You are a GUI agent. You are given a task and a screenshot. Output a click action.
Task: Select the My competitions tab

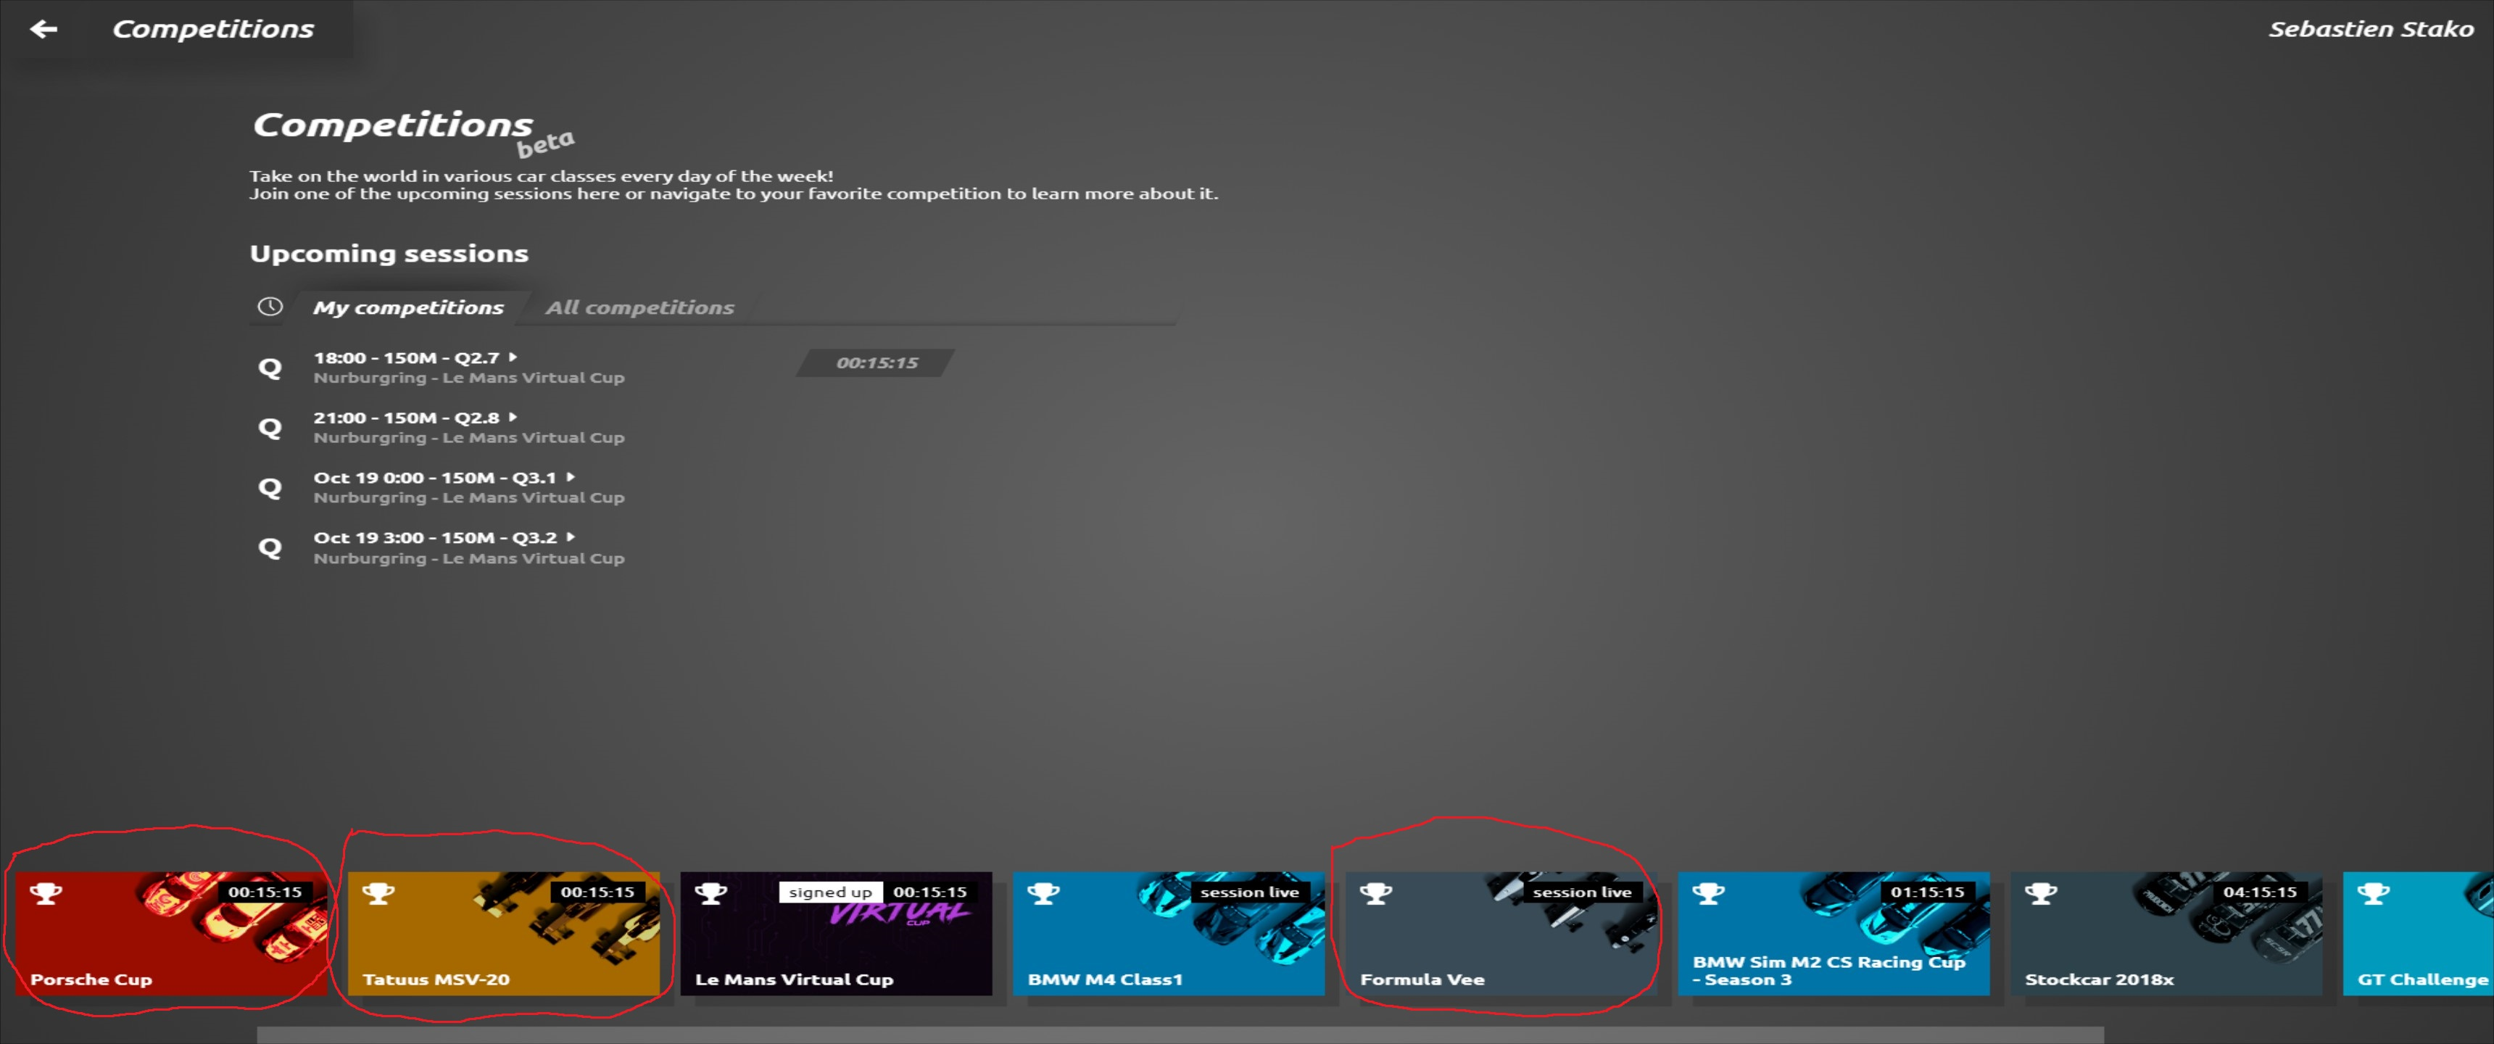tap(407, 308)
